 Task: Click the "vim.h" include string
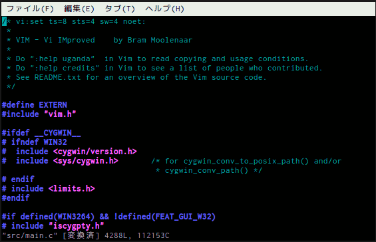tap(60, 114)
